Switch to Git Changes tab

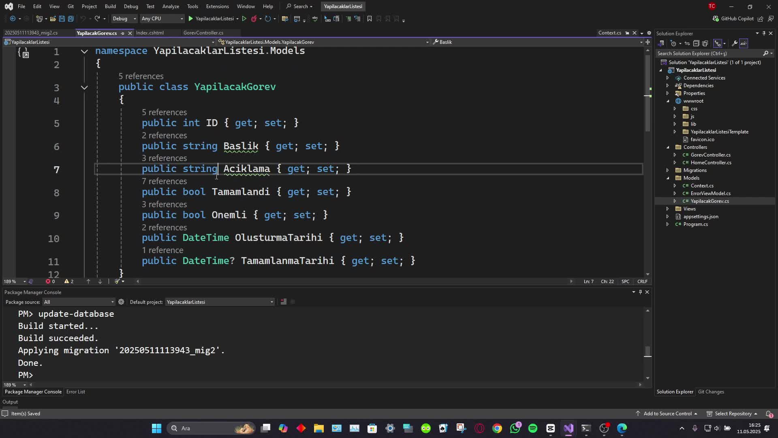point(711,392)
